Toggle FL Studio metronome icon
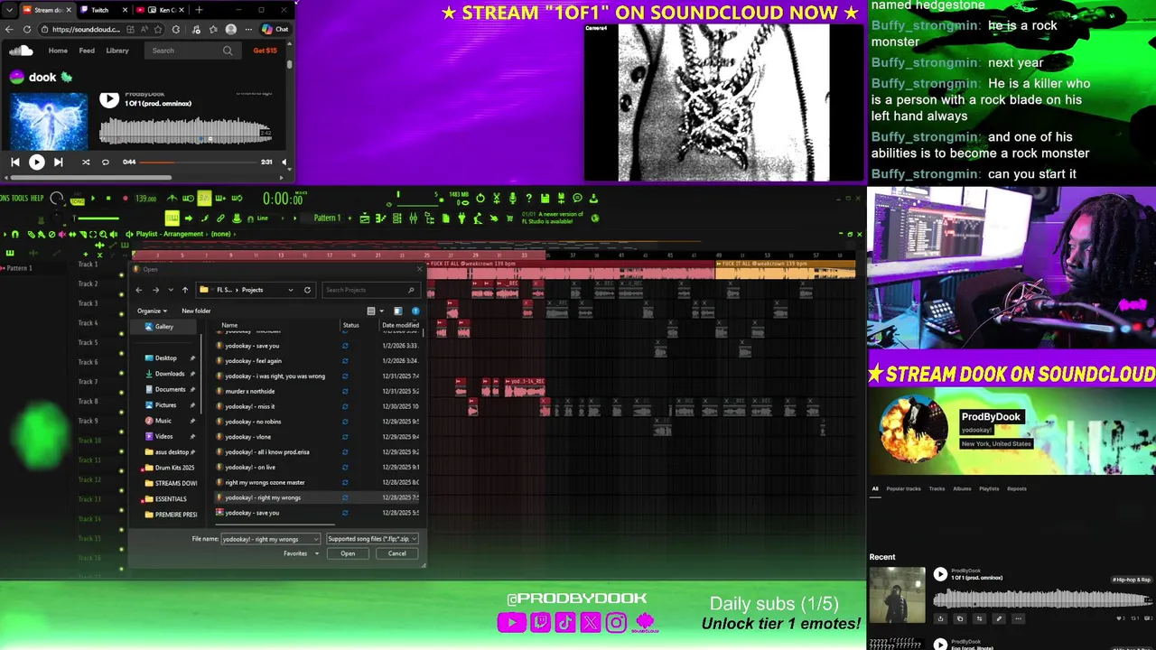Viewport: 1156px width, 650px height. coord(172,198)
